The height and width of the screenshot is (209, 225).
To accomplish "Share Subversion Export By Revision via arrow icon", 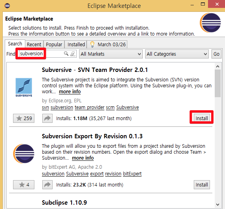I will [x=47, y=185].
